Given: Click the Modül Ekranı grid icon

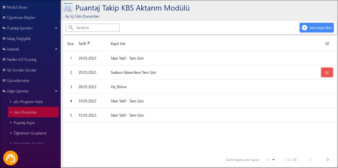Looking at the screenshot, I should tap(4, 7).
